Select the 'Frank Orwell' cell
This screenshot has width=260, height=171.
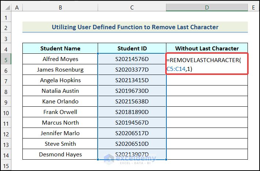[60, 112]
